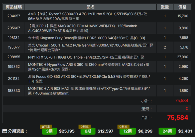This screenshot has width=195, height=137.
Task: Click the $3,401 installment amount
Action: tap(185, 131)
